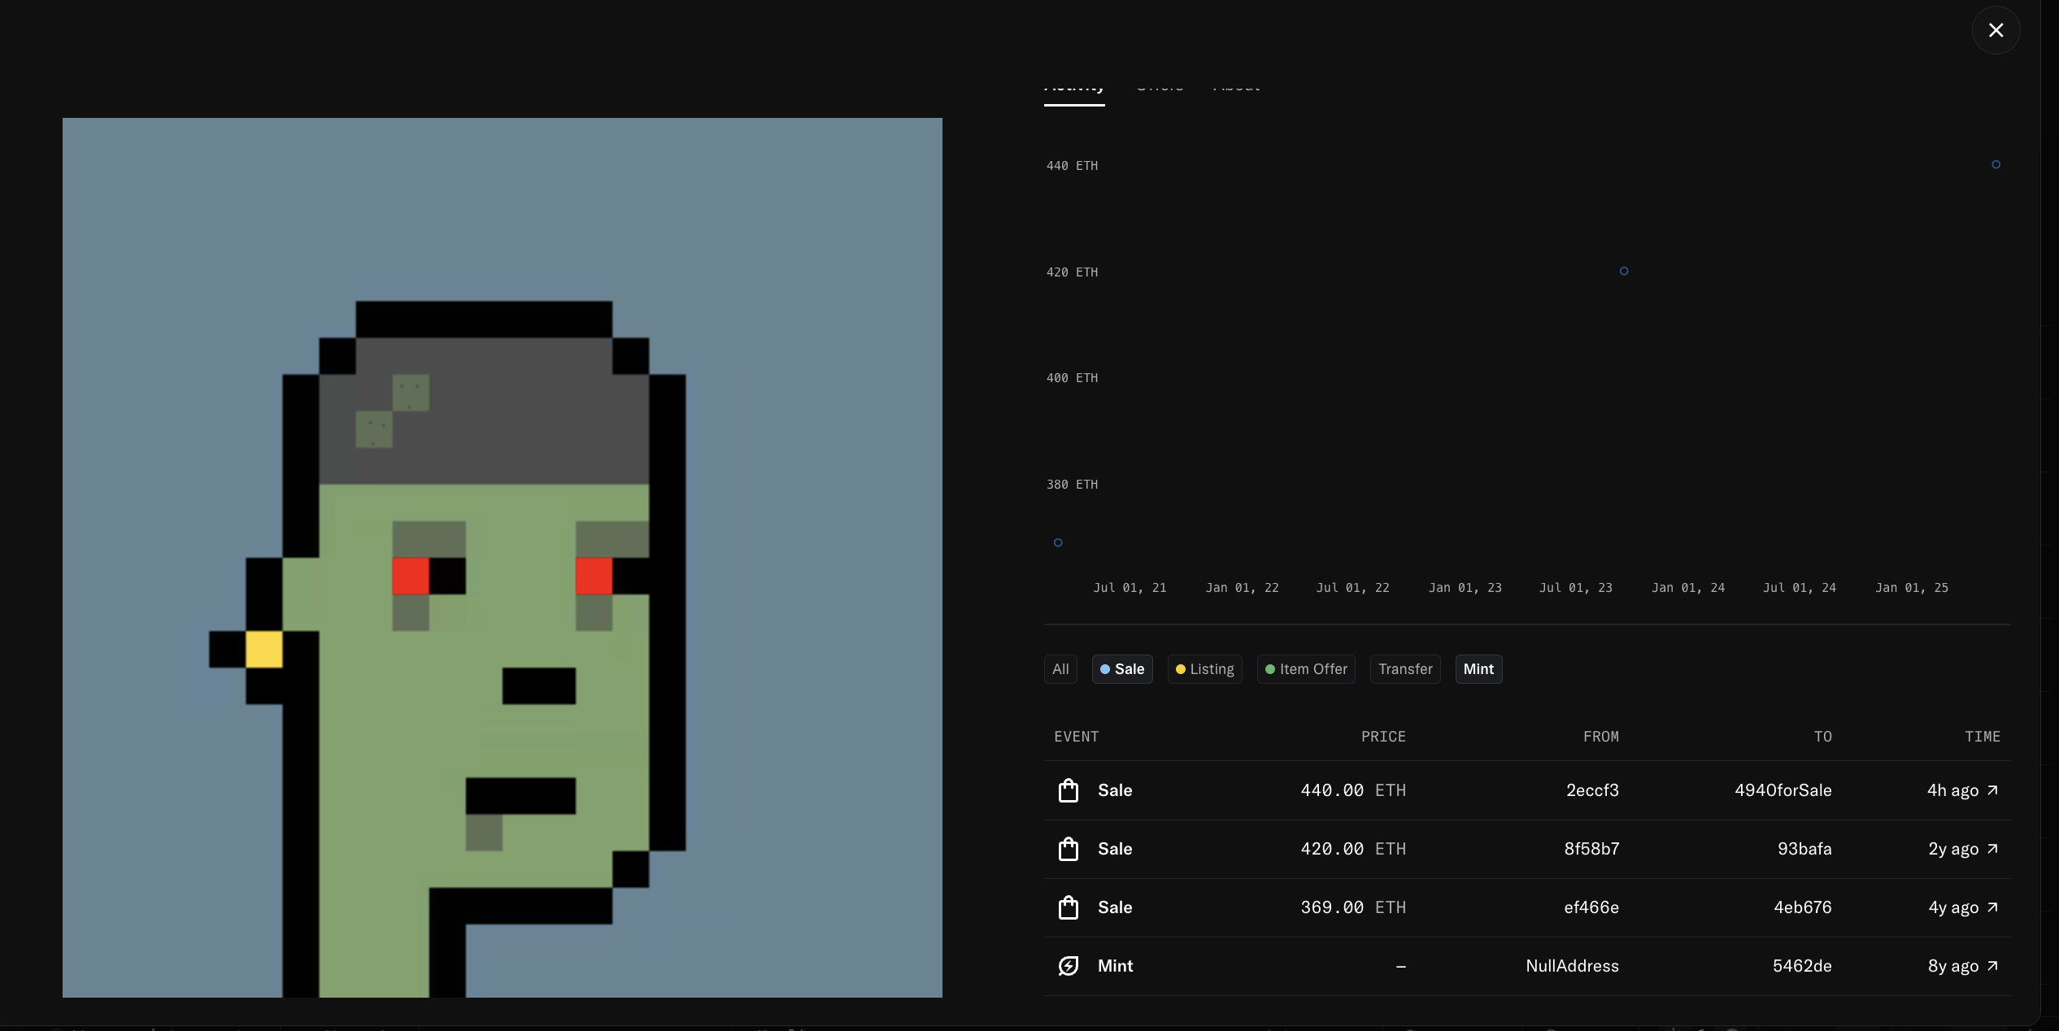Select the Activity tab

click(1074, 89)
